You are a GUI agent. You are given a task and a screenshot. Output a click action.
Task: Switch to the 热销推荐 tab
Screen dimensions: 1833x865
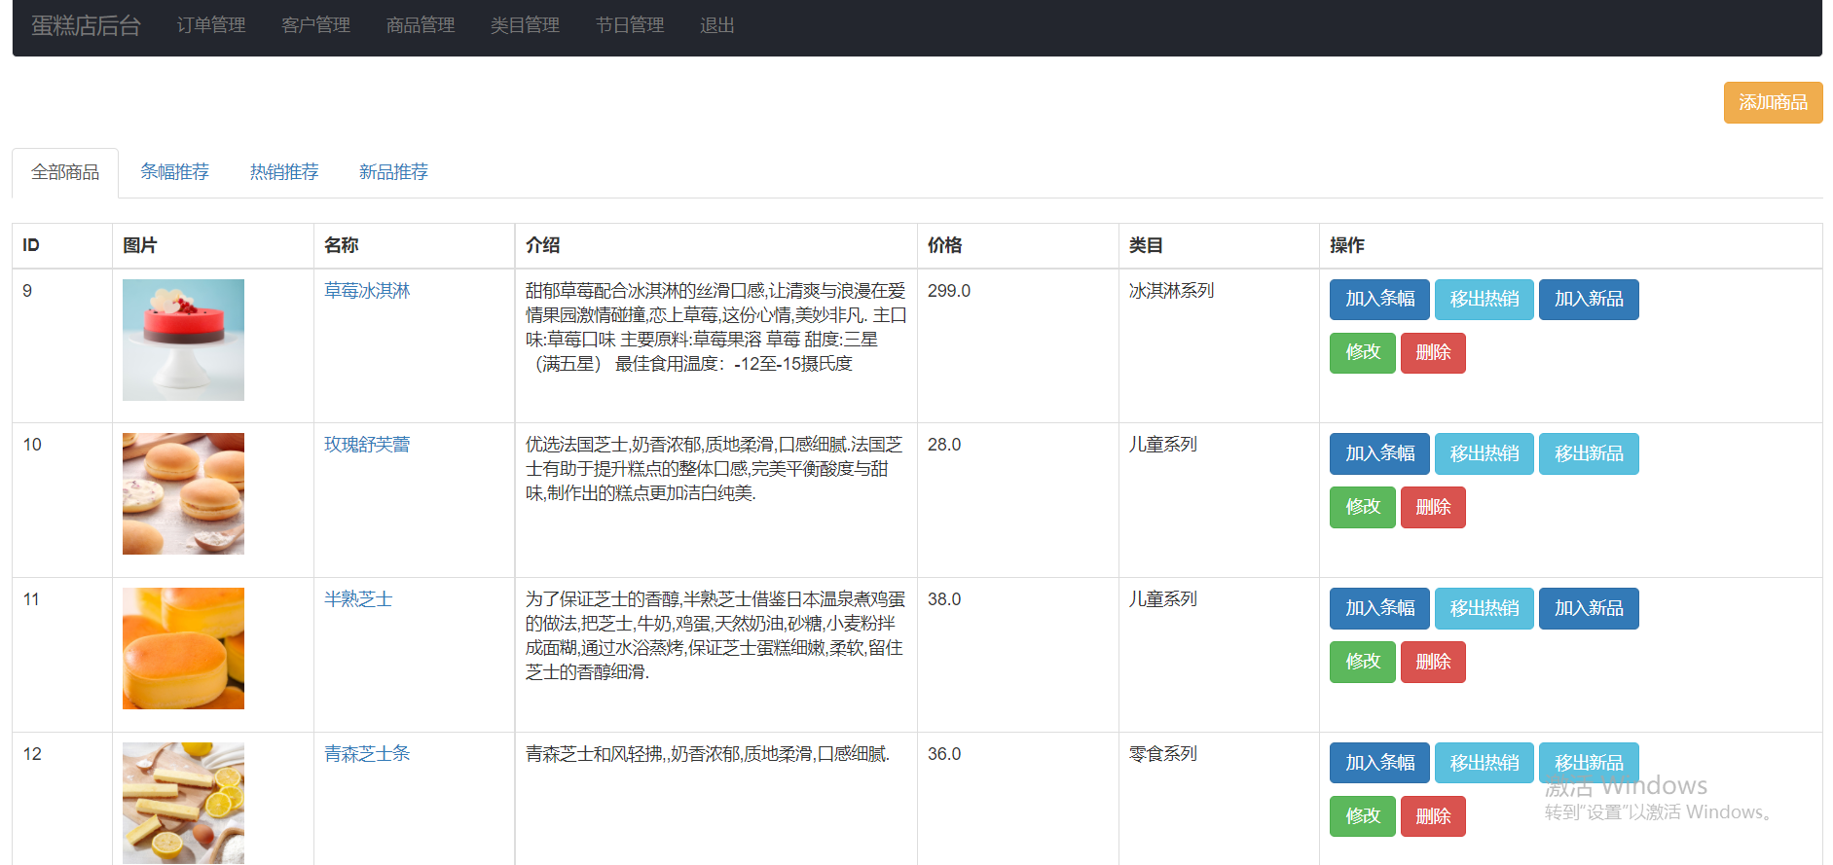[284, 172]
